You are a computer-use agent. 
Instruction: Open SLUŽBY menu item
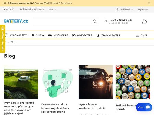pos(40,35)
